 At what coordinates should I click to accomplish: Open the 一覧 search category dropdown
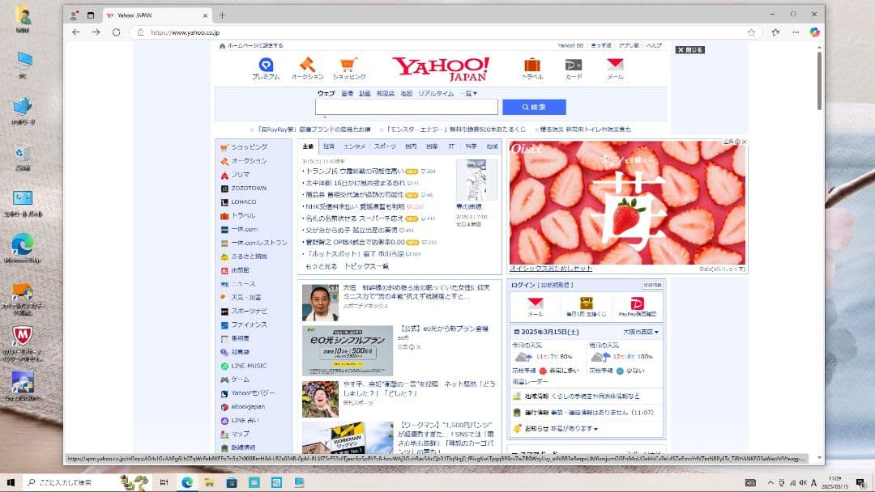pos(468,93)
